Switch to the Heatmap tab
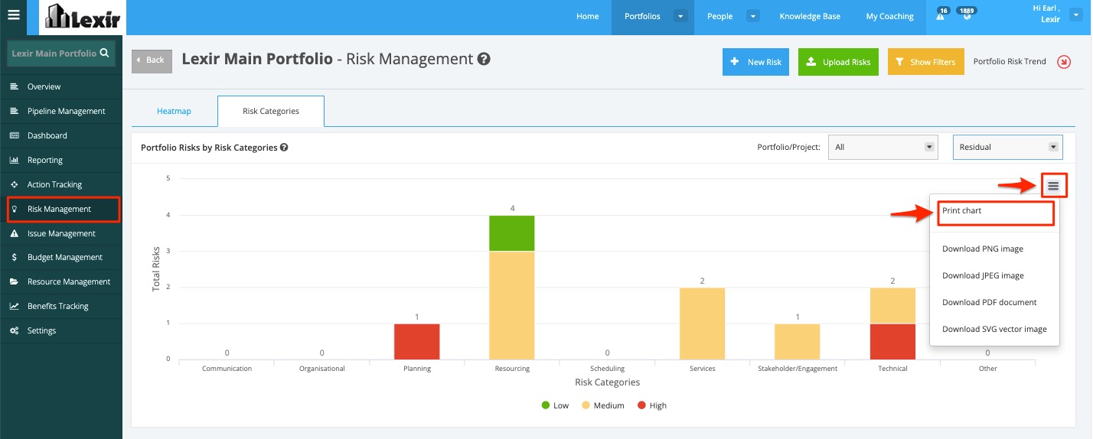 pos(174,111)
